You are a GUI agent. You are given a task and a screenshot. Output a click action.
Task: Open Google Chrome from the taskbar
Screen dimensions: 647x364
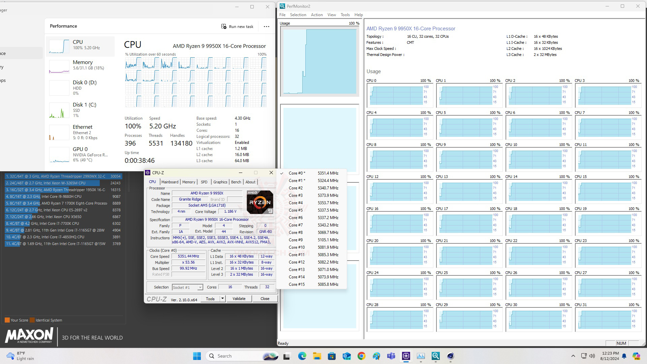[x=361, y=356]
